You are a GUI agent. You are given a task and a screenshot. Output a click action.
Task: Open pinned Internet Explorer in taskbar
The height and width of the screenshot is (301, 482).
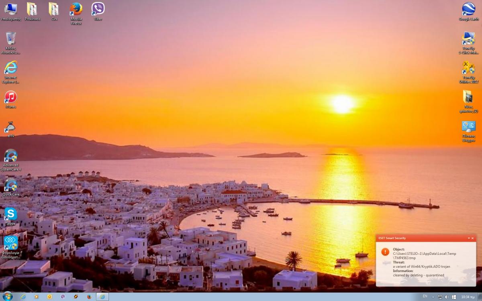[23, 297]
